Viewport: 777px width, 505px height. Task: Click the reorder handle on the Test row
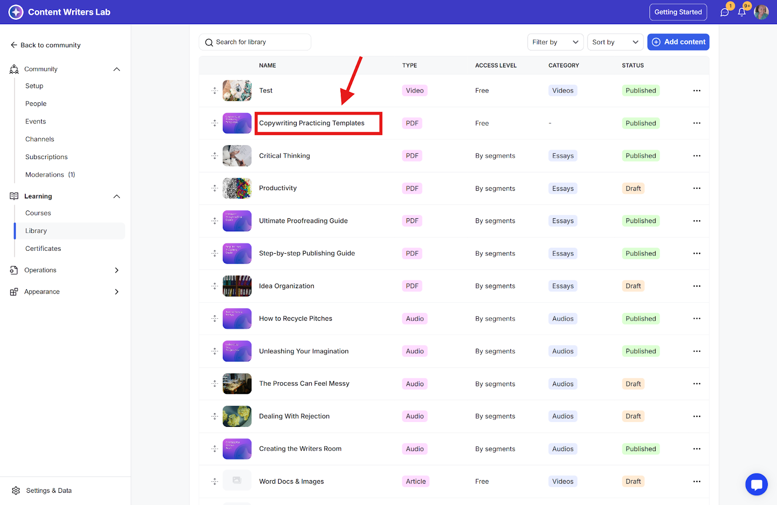click(x=215, y=91)
